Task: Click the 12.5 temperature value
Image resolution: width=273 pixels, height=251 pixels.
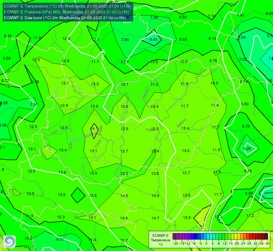Action: pyautogui.click(x=93, y=196)
